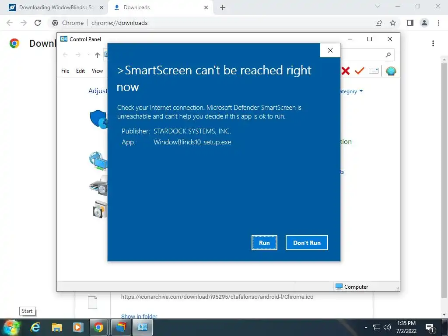Click the Control Panel title bar icon

tap(64, 39)
